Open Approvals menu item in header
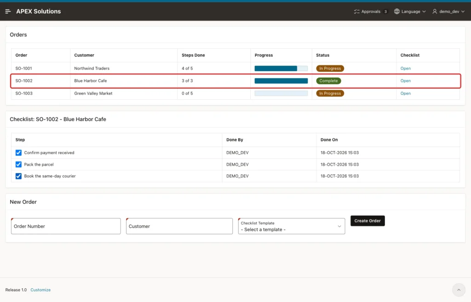 pos(371,11)
